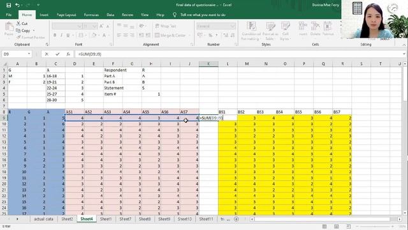Switch to the Page Layout ribbon tab
The height and width of the screenshot is (230, 408).
(66, 15)
